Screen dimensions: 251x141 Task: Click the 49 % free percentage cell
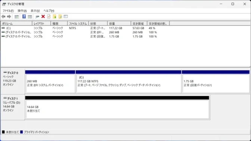tap(152, 28)
